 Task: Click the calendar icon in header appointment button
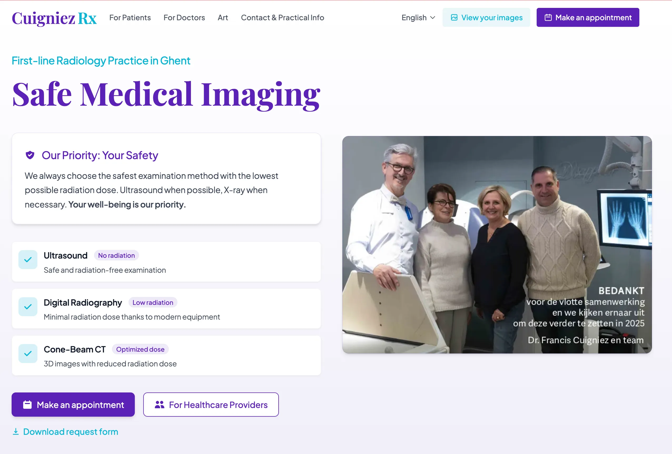pos(548,18)
